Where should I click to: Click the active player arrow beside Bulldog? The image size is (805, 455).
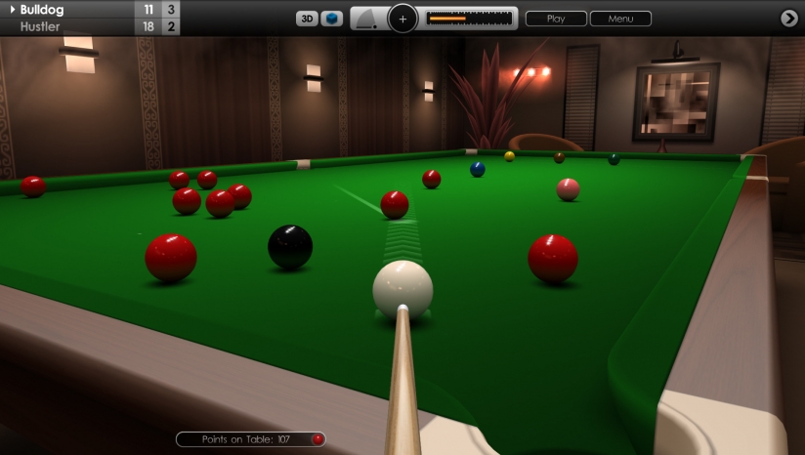coord(13,9)
